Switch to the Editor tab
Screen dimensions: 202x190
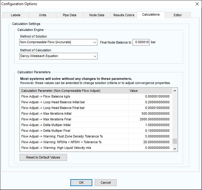pos(178,15)
